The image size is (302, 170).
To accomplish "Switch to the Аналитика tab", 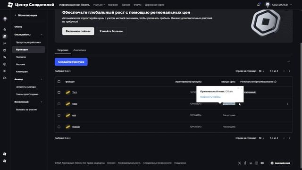I will click(80, 50).
